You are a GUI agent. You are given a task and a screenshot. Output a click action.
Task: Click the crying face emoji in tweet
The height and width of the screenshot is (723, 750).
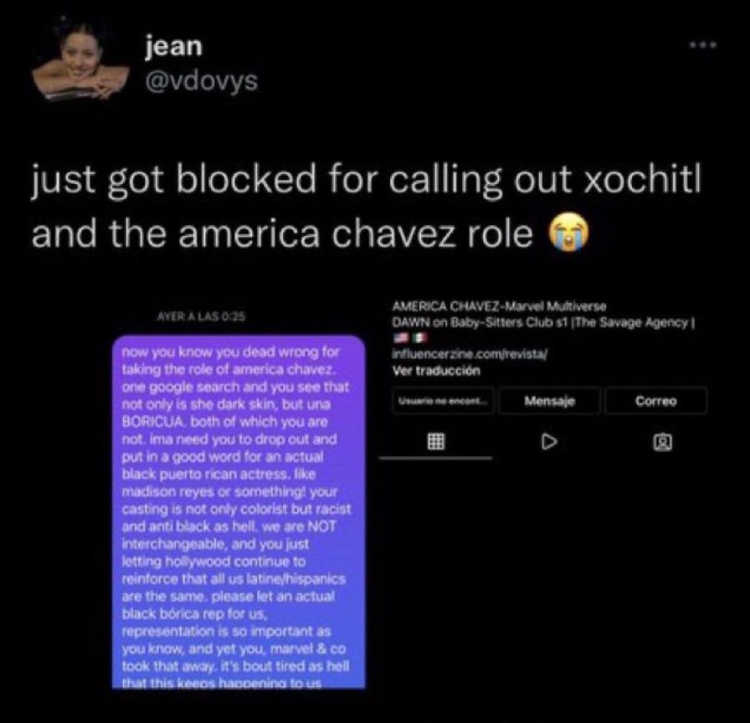[x=569, y=233]
